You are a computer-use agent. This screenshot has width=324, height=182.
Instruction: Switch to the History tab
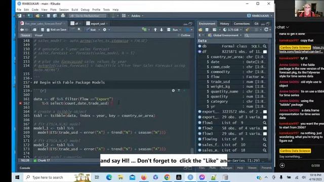click(x=224, y=24)
